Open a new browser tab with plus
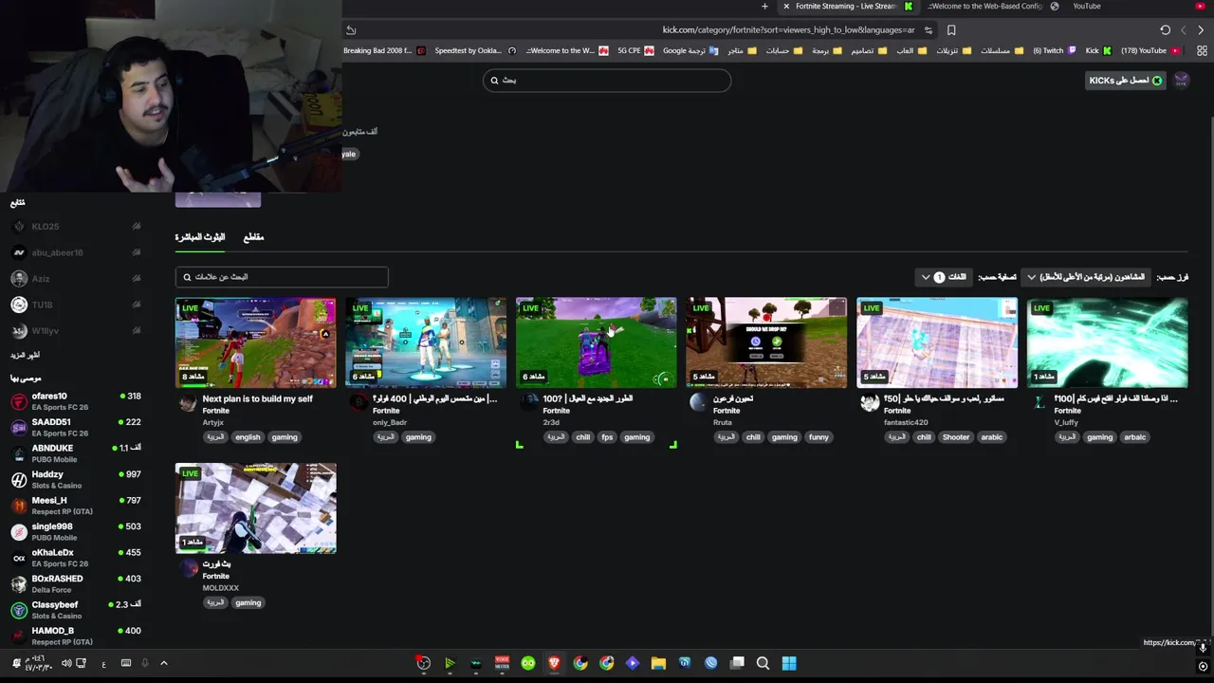 (x=764, y=7)
